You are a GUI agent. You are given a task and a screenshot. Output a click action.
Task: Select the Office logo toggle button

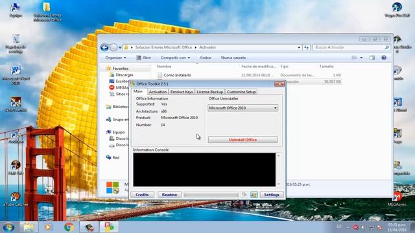pos(244,195)
